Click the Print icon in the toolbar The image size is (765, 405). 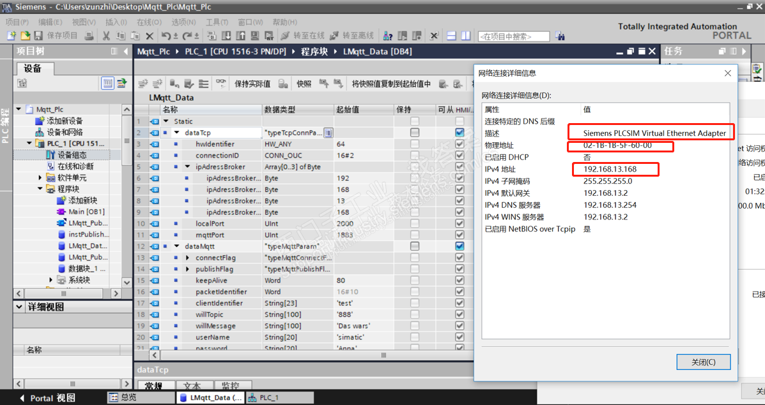(x=89, y=36)
